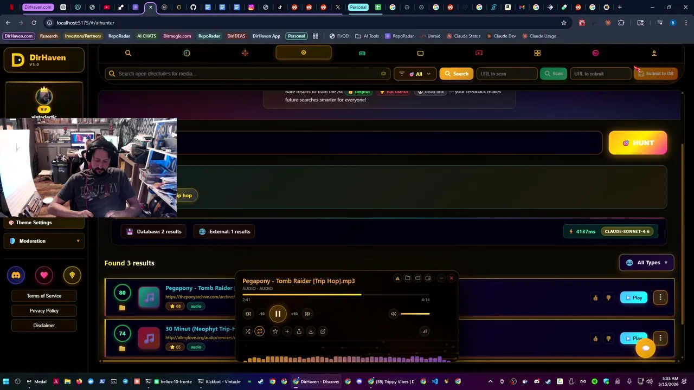Skip to next track in player

(x=307, y=314)
